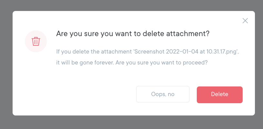Click the gray overlay below the dialog
Screen dimensions: 263x129
pyautogui.click(x=129, y=123)
